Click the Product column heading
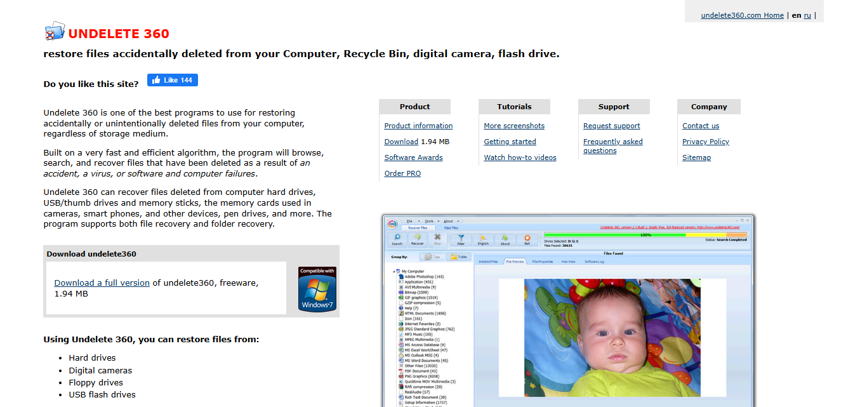The width and height of the screenshot is (867, 407). point(415,107)
